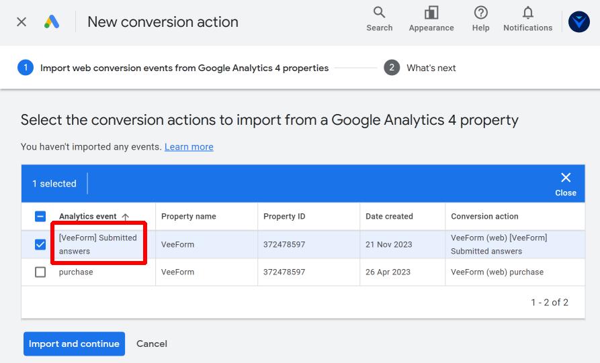Toggle the select-all header checkbox
This screenshot has height=363, width=600.
point(40,216)
